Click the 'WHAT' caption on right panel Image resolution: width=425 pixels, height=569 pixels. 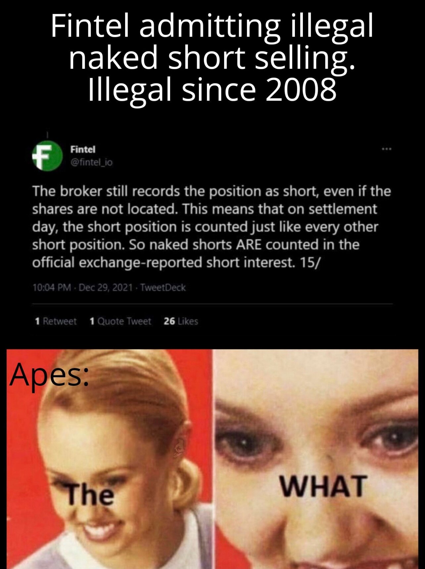pos(324,486)
